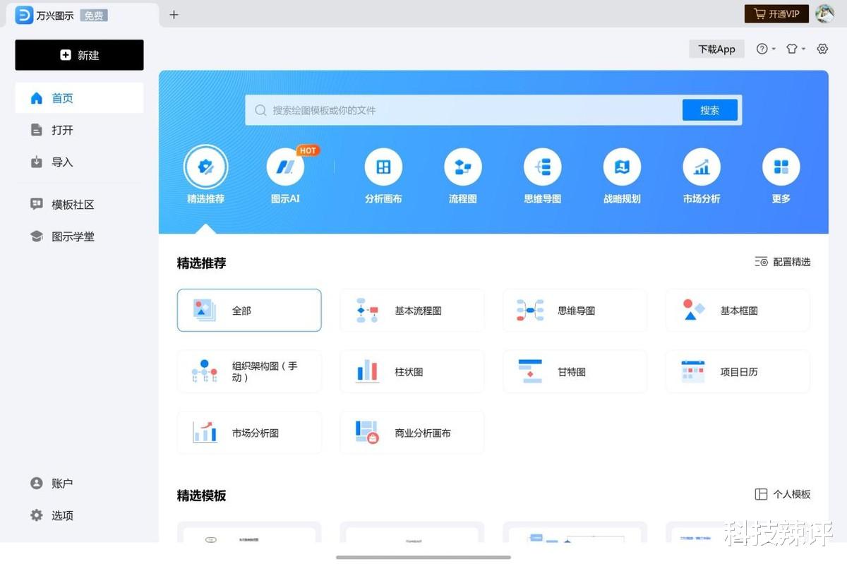Open 账户 account settings

(79, 484)
